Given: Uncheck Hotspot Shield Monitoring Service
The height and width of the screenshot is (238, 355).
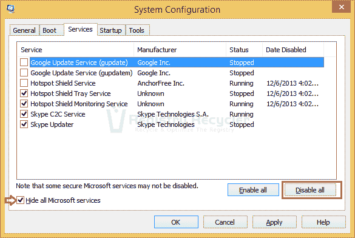Looking at the screenshot, I should pos(24,104).
